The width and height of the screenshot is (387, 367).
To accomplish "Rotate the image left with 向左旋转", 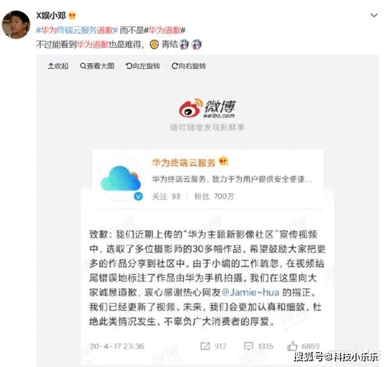I will 143,66.
